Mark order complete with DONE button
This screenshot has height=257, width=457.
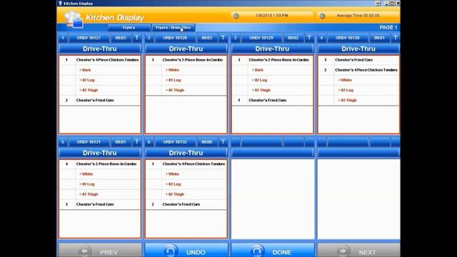[273, 251]
